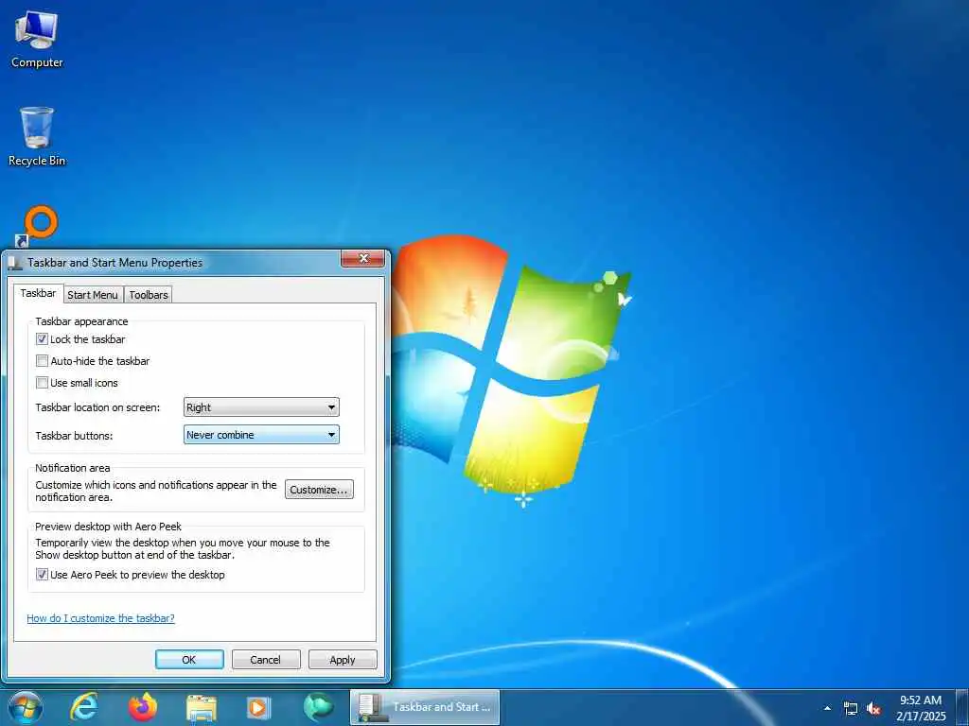Image resolution: width=969 pixels, height=726 pixels.
Task: Click Preview desktop with Aero Peek label
Action: [x=108, y=527]
